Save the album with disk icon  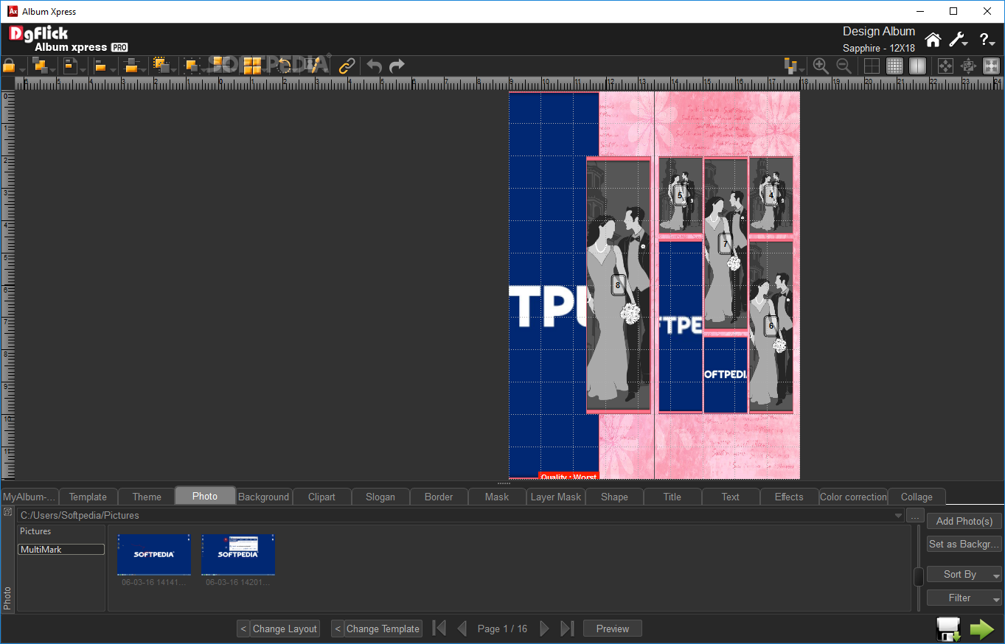click(x=948, y=629)
